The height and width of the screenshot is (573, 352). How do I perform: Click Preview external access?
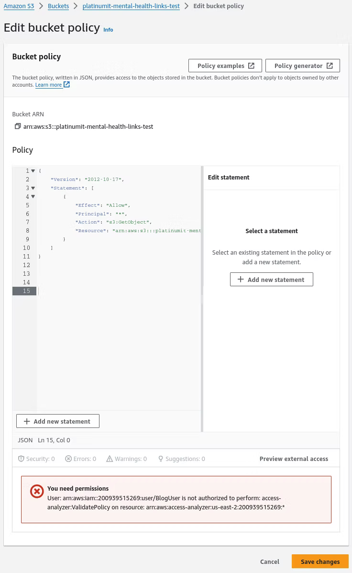294,459
